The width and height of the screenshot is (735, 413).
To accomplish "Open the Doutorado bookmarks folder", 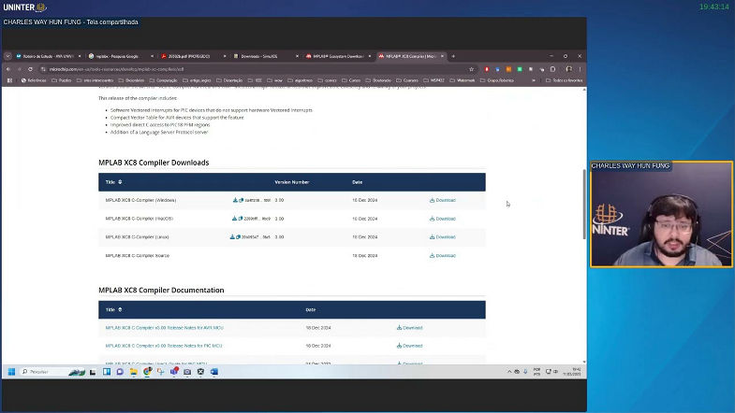I will 378,80.
